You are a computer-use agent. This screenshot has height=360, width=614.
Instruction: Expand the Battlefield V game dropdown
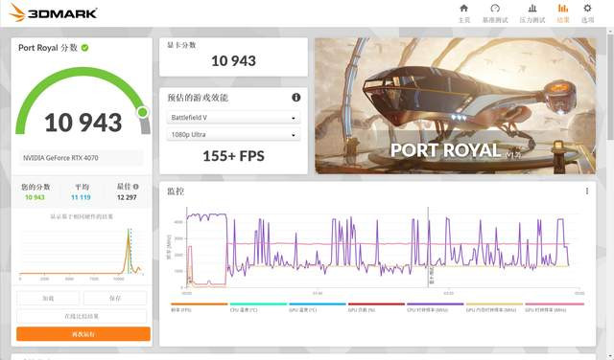pyautogui.click(x=233, y=118)
